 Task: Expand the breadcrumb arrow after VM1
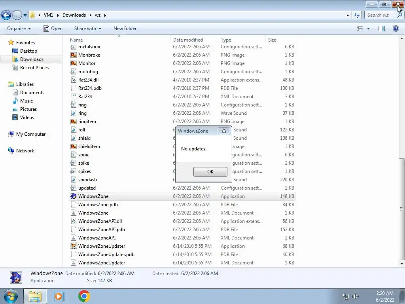(x=58, y=15)
